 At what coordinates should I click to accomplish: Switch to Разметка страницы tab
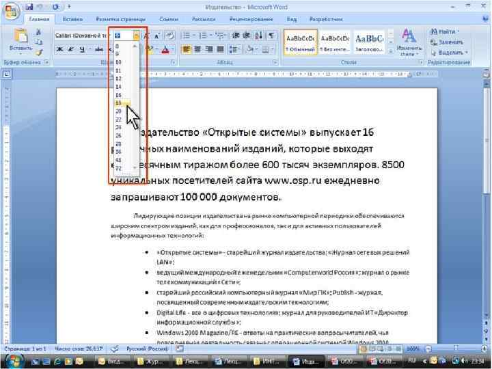[x=121, y=19]
